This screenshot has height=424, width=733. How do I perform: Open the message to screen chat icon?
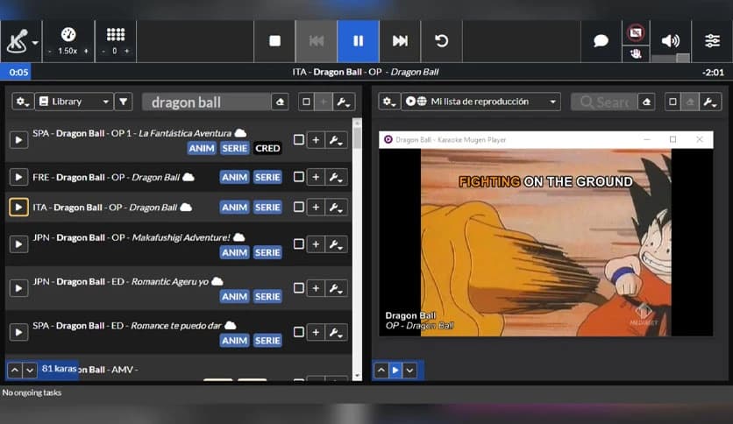(601, 41)
